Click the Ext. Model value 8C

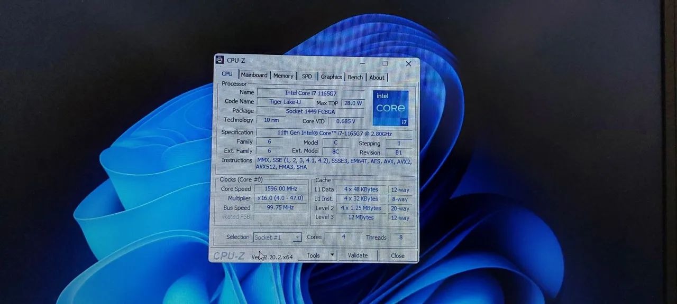point(335,151)
